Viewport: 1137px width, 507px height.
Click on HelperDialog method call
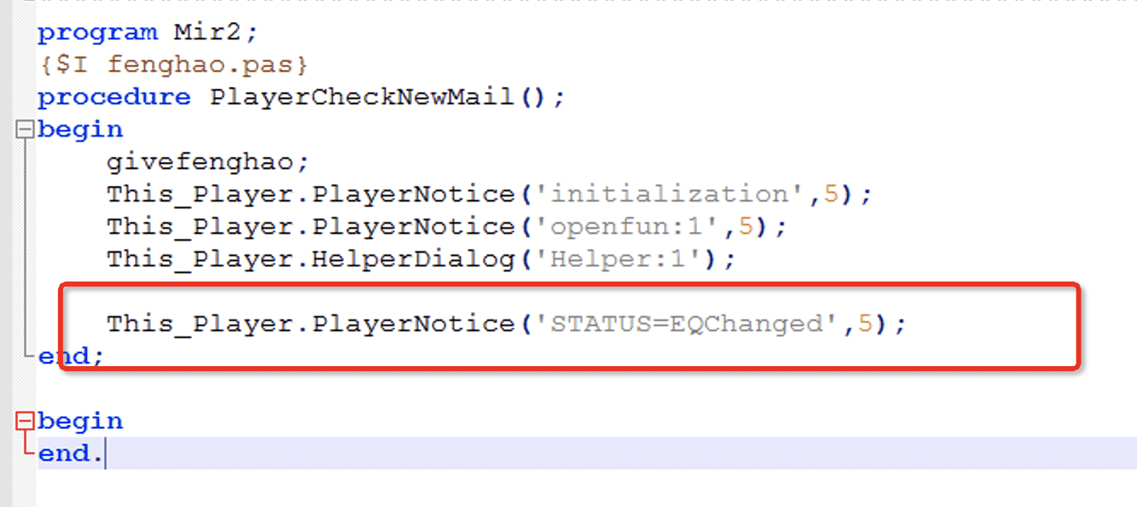point(414,259)
